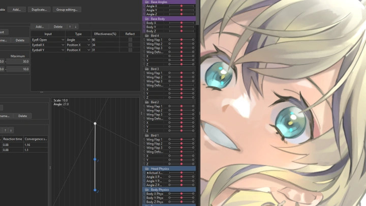The width and height of the screenshot is (366, 206).
Task: Open the EyeR Open input dropdown
Action: click(x=63, y=39)
